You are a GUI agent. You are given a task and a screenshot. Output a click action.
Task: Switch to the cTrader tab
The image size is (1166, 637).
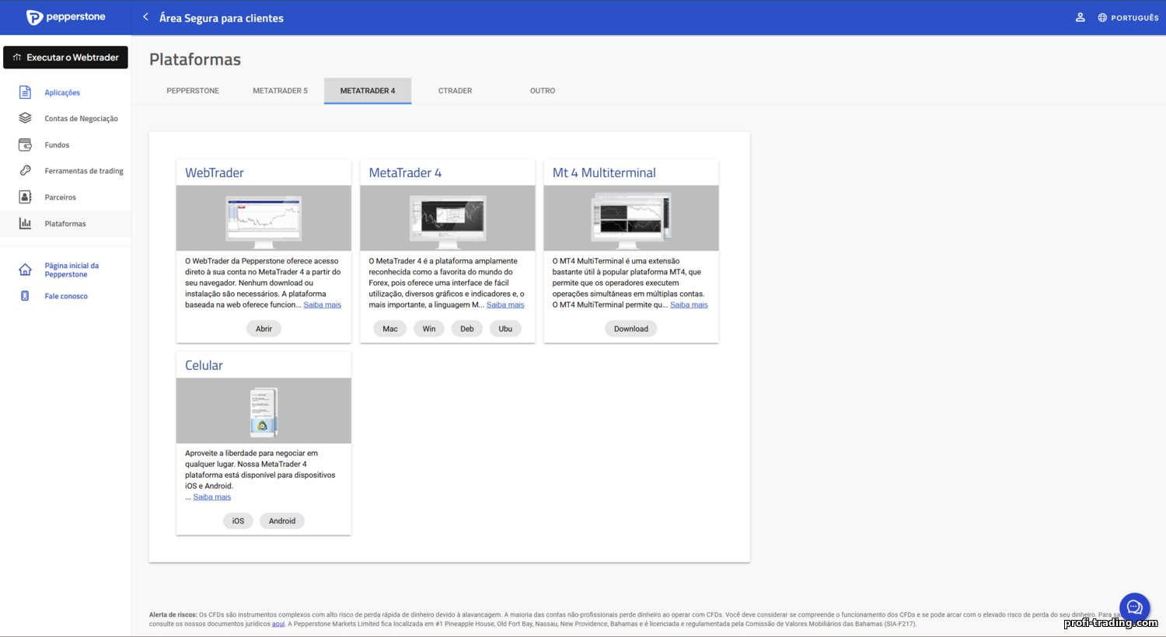[x=455, y=91]
